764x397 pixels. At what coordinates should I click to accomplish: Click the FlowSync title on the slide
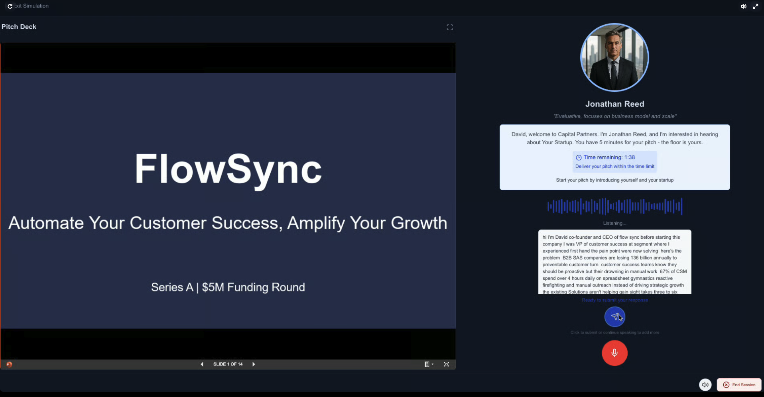[228, 169]
